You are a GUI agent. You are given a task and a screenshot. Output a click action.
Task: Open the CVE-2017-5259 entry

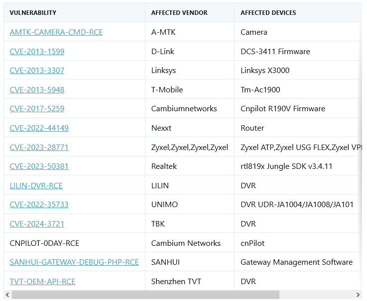click(37, 109)
